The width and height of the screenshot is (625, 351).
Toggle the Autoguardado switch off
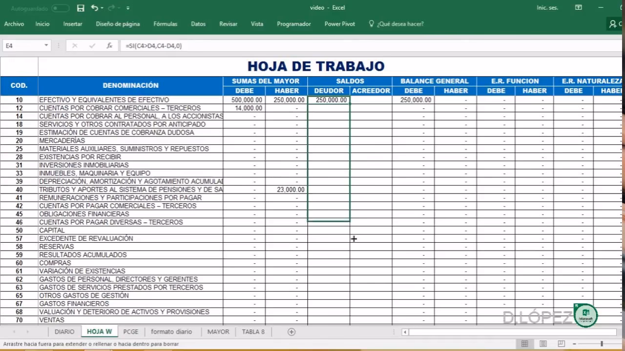pos(60,8)
